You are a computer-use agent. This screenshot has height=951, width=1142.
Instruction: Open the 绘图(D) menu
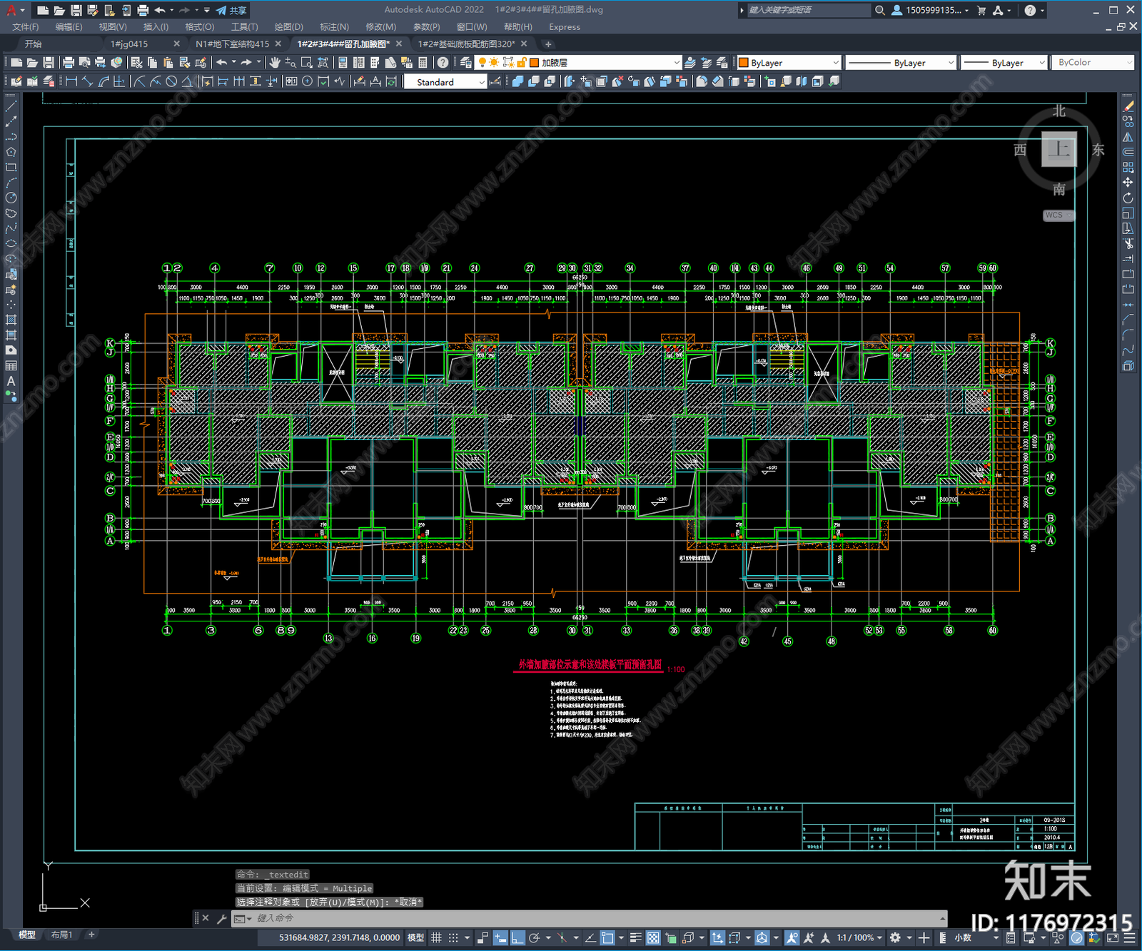click(288, 27)
